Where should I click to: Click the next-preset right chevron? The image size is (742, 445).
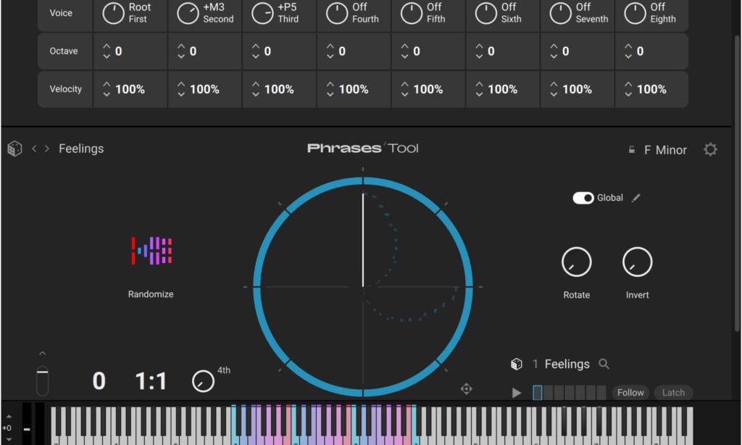[46, 148]
